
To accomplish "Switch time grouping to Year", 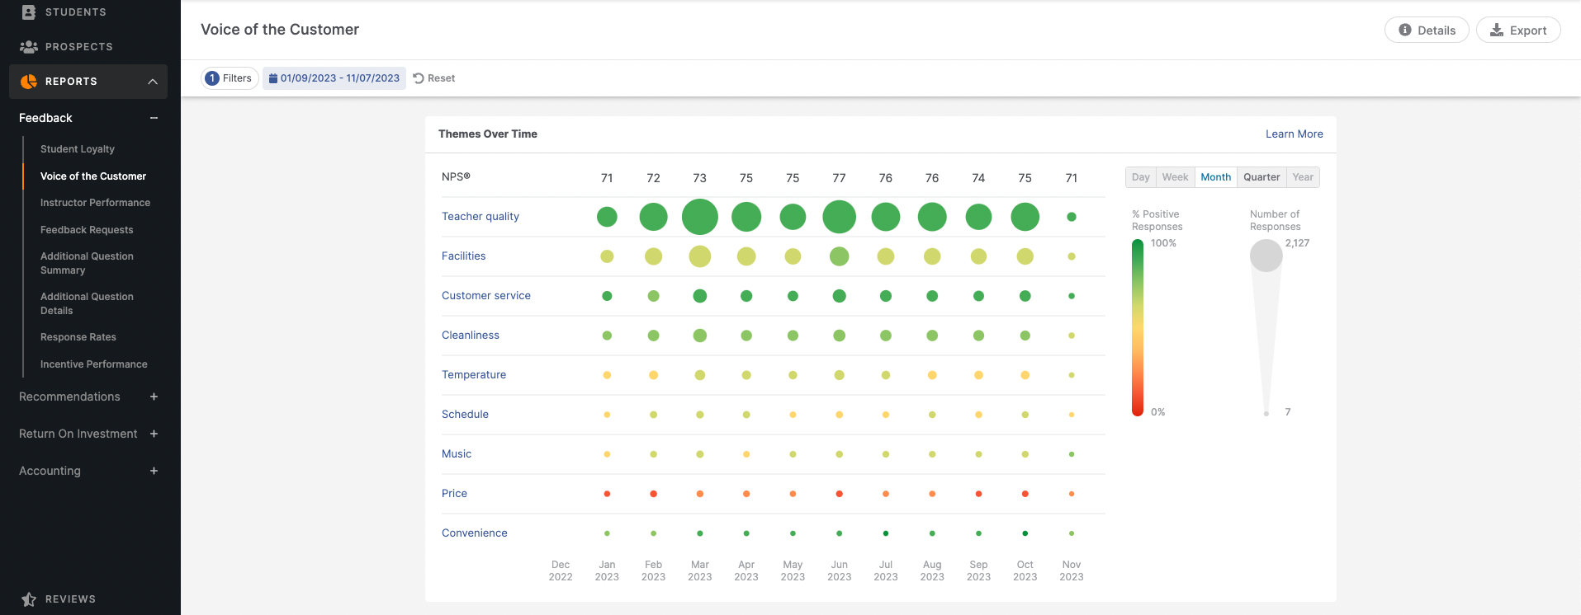I will click(1302, 177).
